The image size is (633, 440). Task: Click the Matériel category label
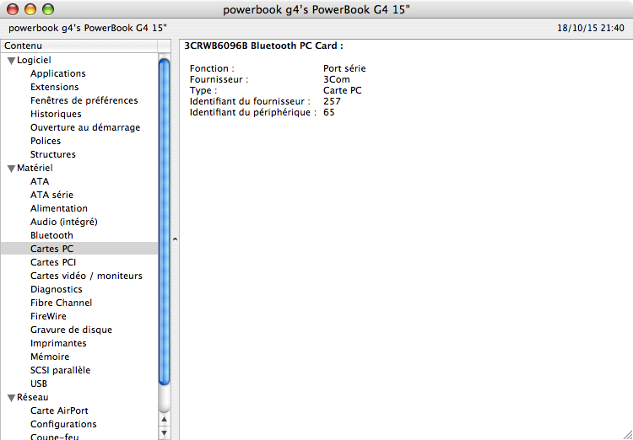[x=35, y=168]
